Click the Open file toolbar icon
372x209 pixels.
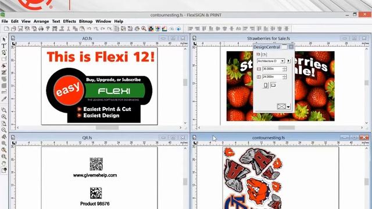[x=13, y=28]
